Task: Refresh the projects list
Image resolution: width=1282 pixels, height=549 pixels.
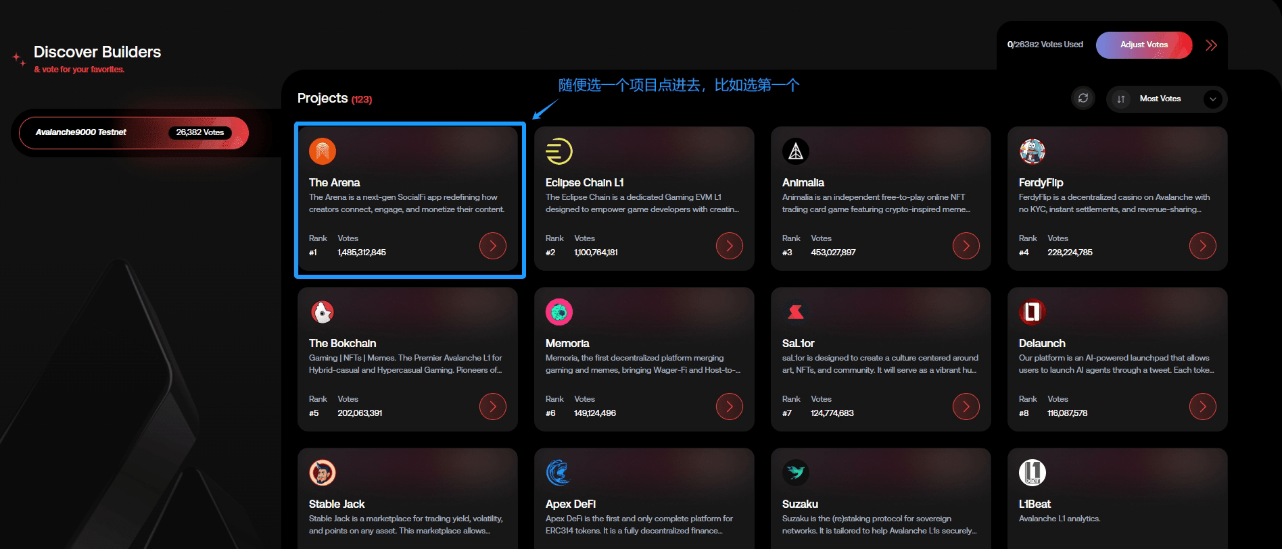Action: click(1083, 99)
